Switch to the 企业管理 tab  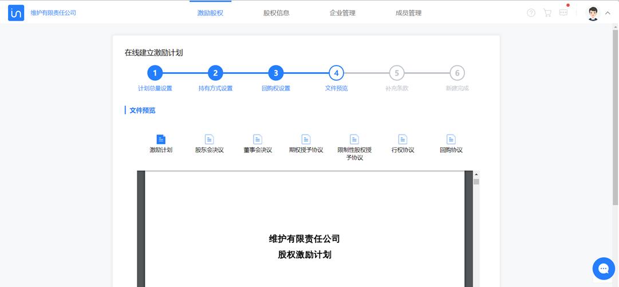[x=342, y=13]
